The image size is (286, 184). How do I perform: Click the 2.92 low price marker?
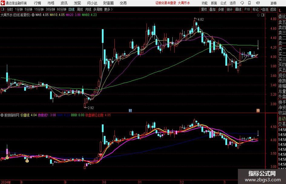[x=91, y=108]
